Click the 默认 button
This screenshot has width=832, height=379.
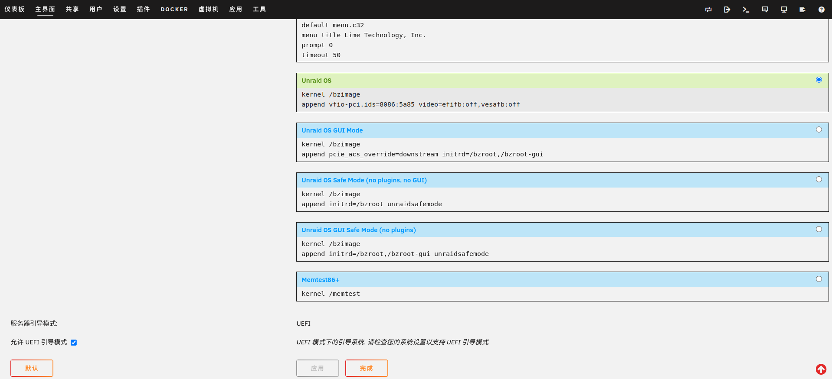[32, 368]
